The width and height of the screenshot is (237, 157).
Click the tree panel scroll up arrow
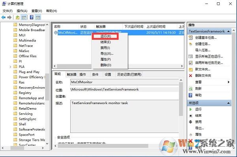click(47, 24)
